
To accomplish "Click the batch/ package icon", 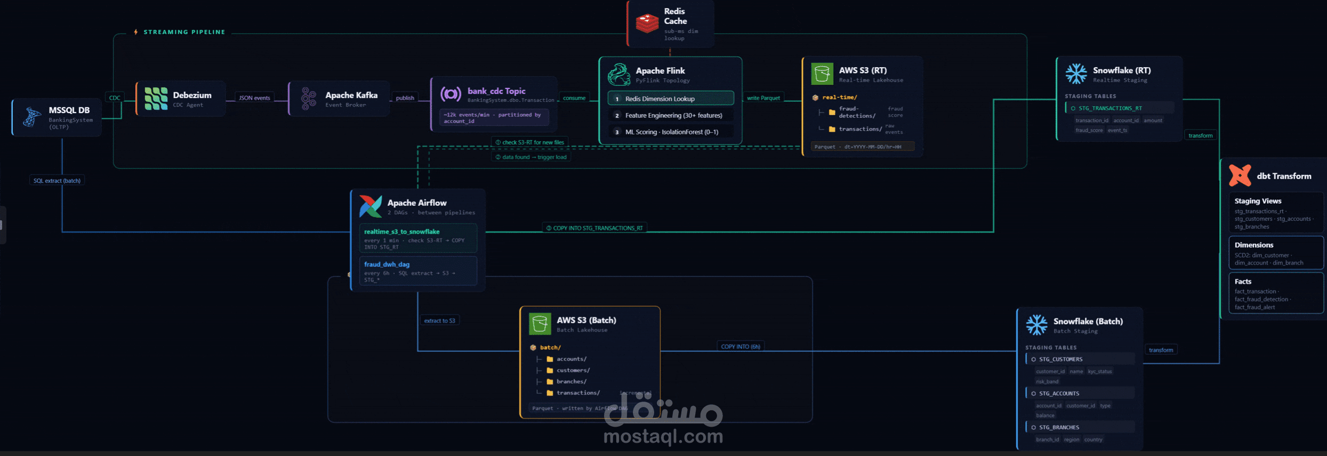I will click(533, 348).
